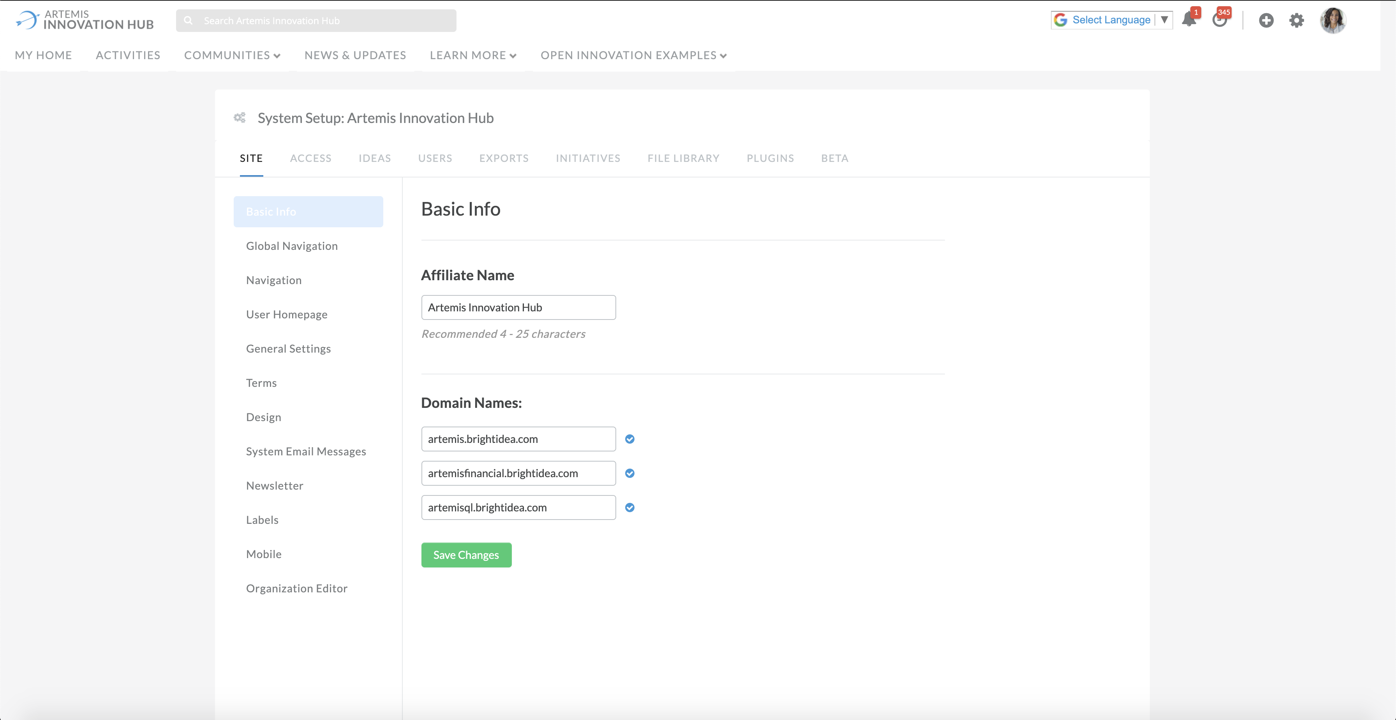Expand the Learn More menu
1396x720 pixels.
[473, 55]
